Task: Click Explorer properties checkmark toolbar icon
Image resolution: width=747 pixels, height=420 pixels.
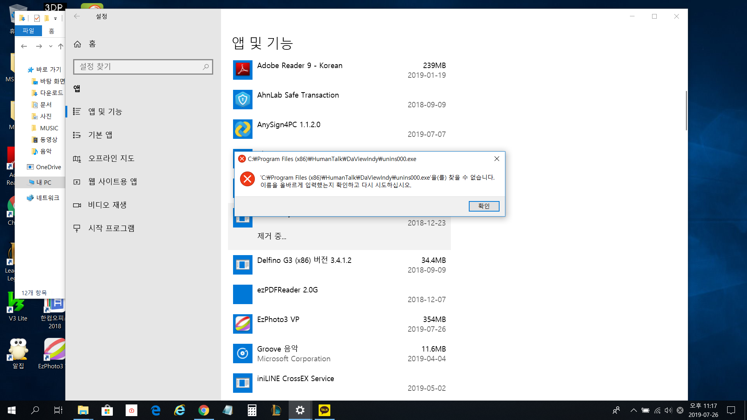Action: (37, 18)
